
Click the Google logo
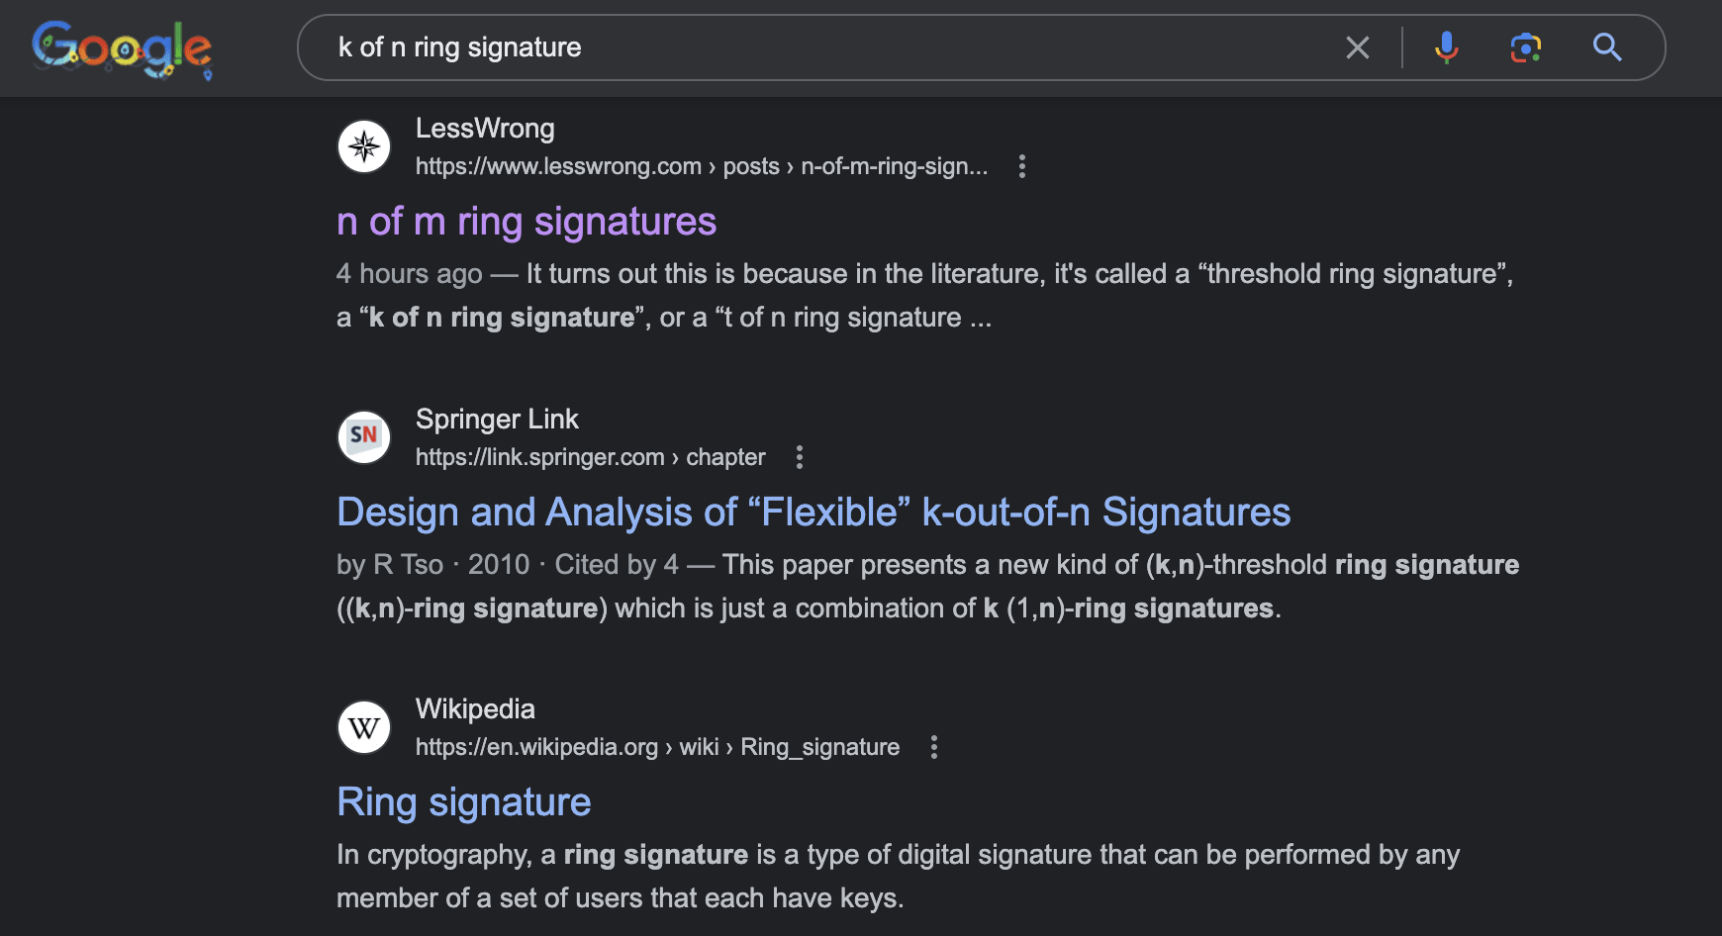click(x=121, y=47)
